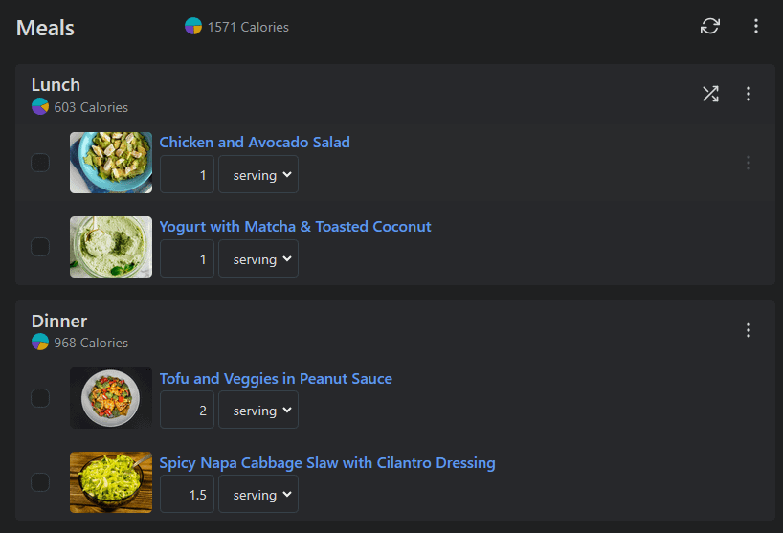The width and height of the screenshot is (783, 533).
Task: Open the Lunch section three-dot menu
Action: coord(749,94)
